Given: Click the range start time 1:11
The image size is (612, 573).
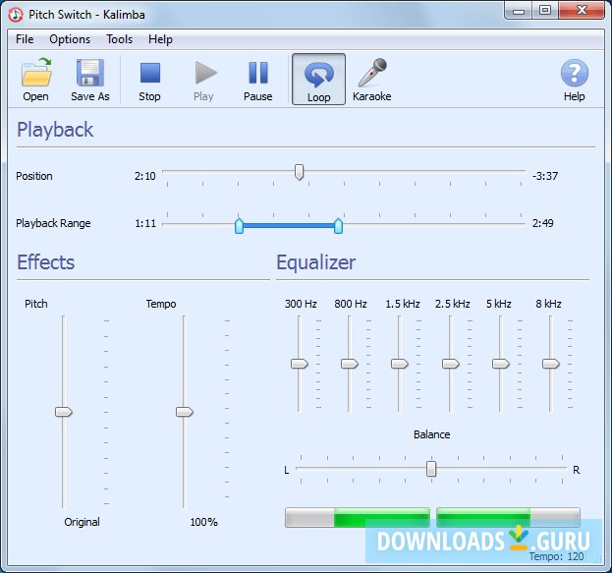Looking at the screenshot, I should [x=145, y=223].
